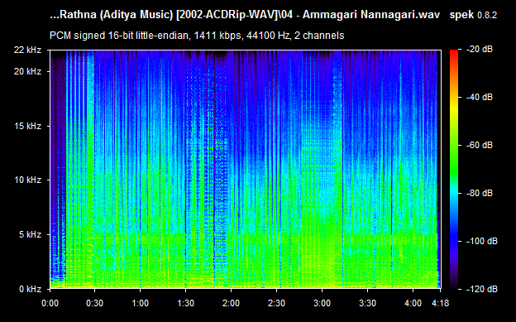Screen dimensions: 516x322
Task: Click the 22 kHz frequency label
Action: coord(27,50)
